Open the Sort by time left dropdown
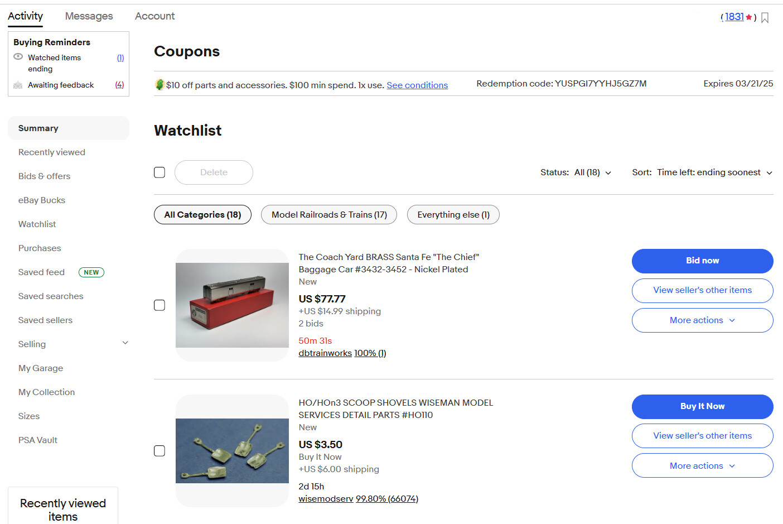Viewport: 783px width, 524px height. pyautogui.click(x=702, y=172)
